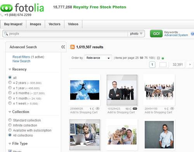Collapse the Advanced Search panel with the double chevron

(x=63, y=47)
